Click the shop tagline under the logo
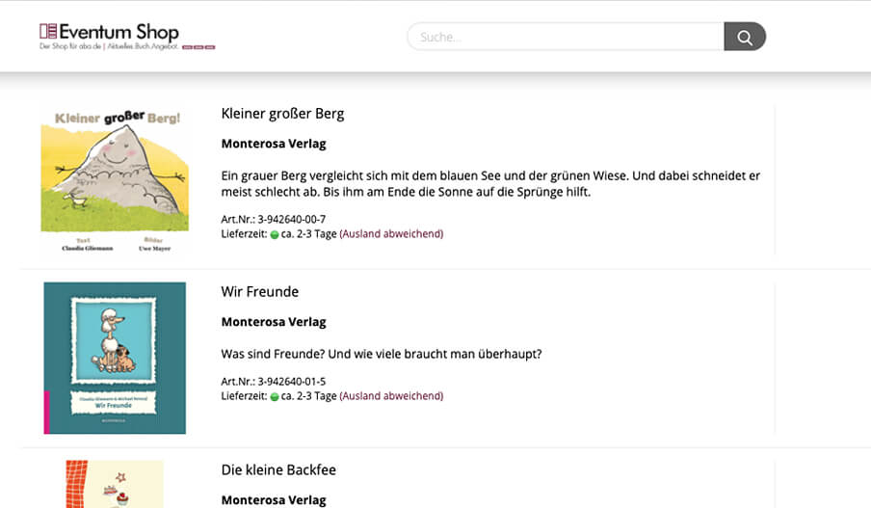Screen dimensions: 871x508 pyautogui.click(x=109, y=46)
